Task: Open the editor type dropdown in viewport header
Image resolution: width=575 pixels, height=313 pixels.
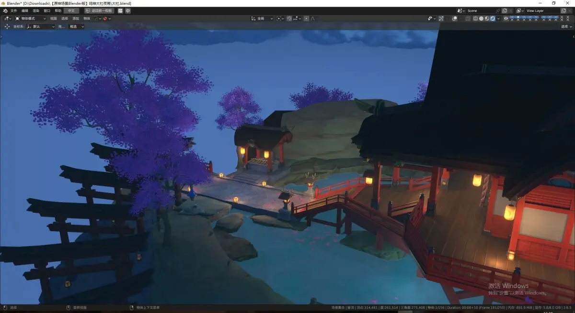Action: coord(7,19)
